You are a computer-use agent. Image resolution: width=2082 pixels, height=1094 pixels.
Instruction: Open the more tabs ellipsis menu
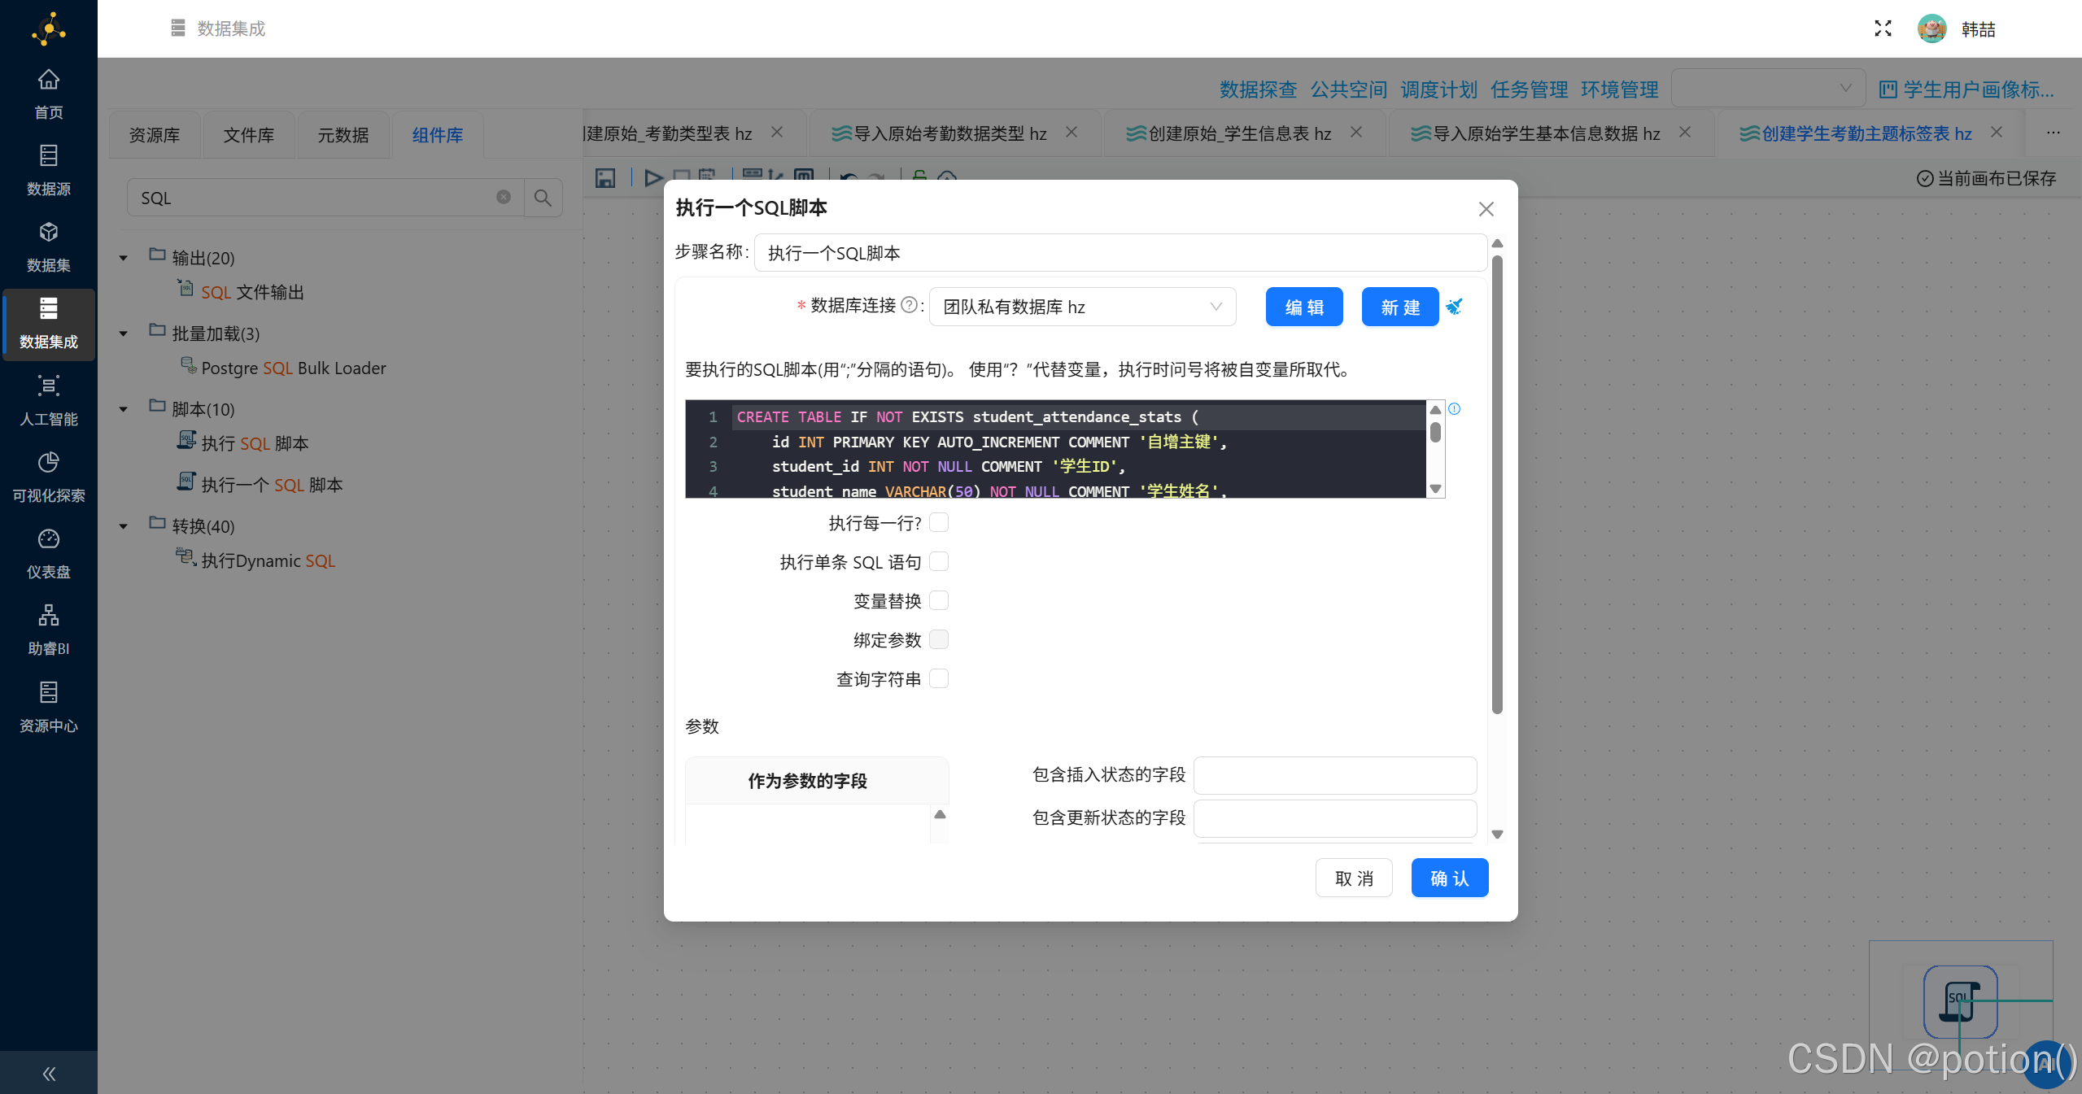2054,133
